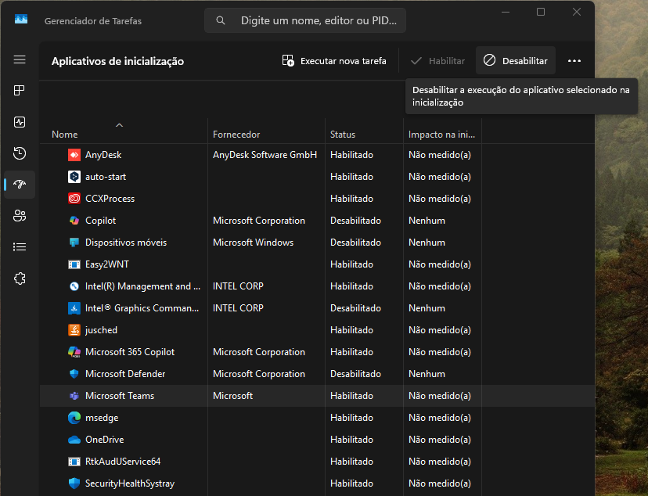Select Intel(R) Management and... row name
Image resolution: width=648 pixels, height=496 pixels.
142,286
